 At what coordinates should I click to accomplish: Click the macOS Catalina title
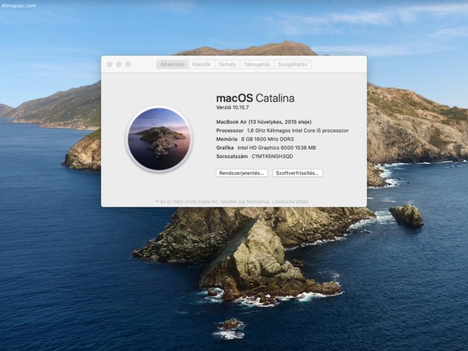[x=255, y=98]
